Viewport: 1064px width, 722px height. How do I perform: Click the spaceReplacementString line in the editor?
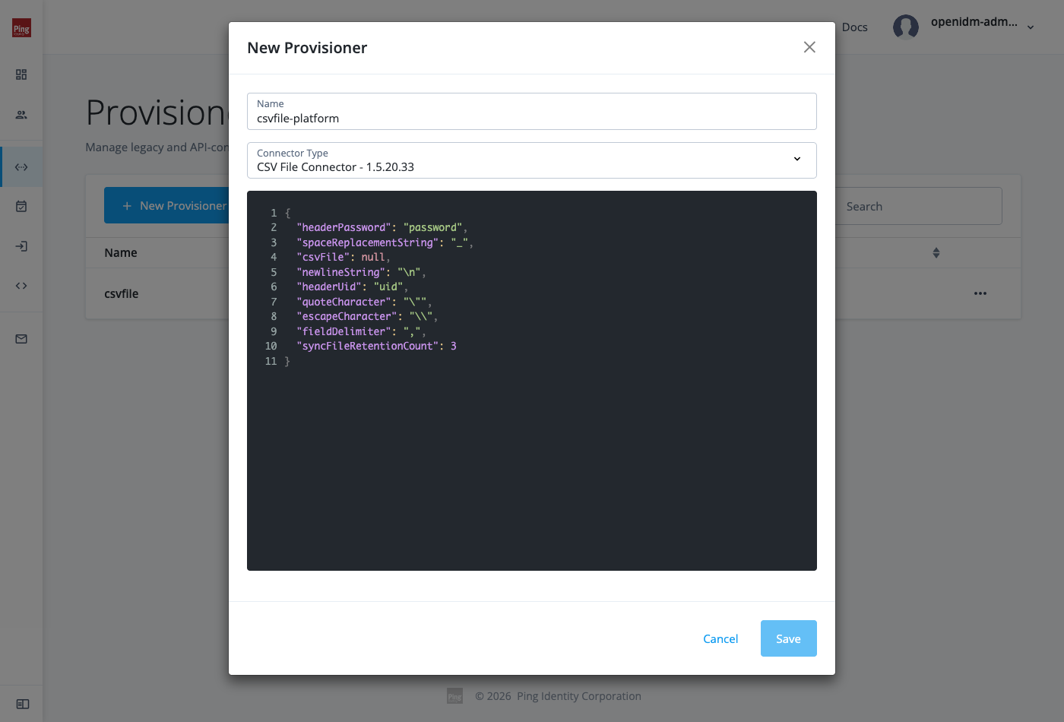(x=385, y=242)
